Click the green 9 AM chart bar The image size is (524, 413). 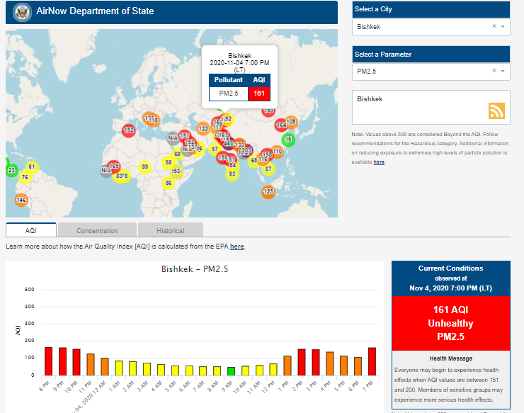coord(231,371)
